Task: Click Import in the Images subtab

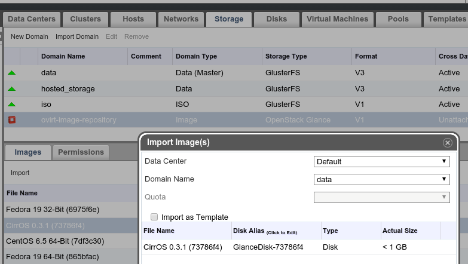Action: click(20, 173)
